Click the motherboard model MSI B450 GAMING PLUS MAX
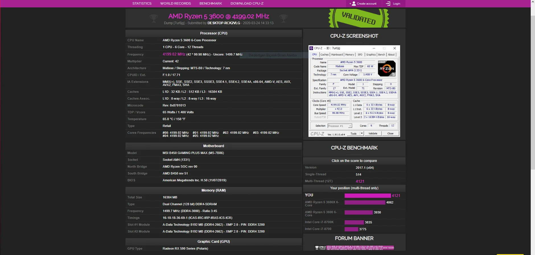Viewport: 535px width, 255px height. pos(193,153)
